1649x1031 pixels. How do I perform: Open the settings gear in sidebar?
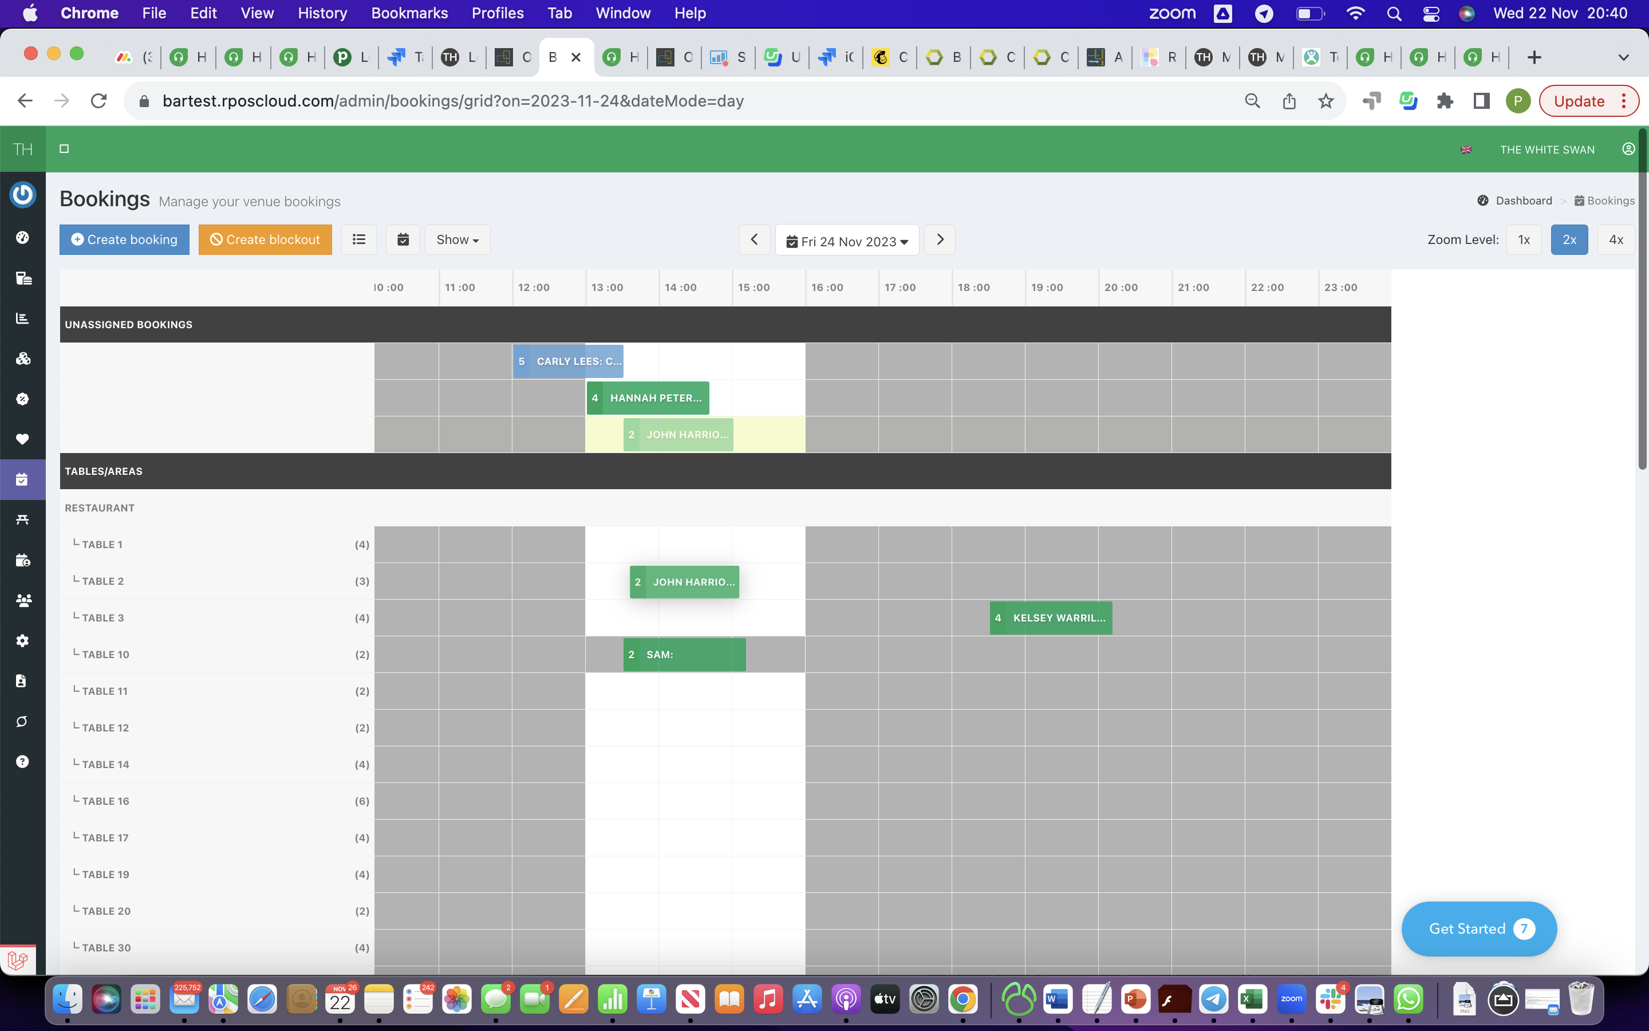click(x=22, y=641)
